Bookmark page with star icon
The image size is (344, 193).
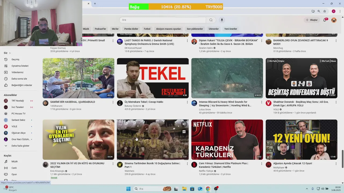click(325, 11)
